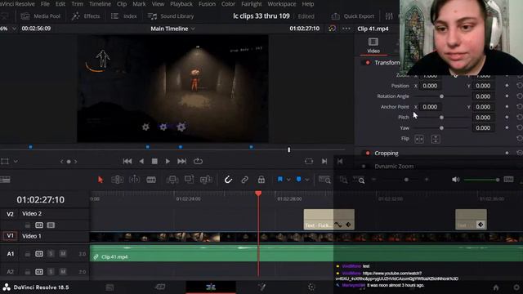The height and width of the screenshot is (294, 523).
Task: Open Timeline View Options icon
Action: [x=6, y=180]
